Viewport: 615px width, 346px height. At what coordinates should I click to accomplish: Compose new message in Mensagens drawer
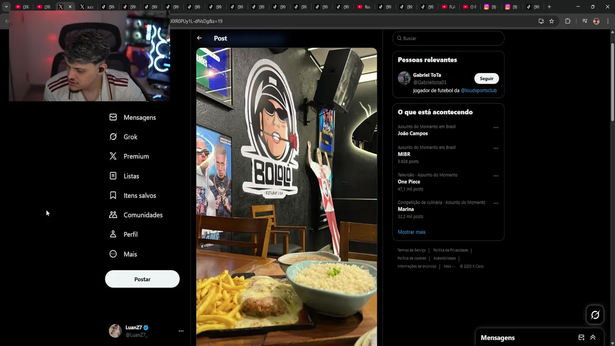click(581, 337)
